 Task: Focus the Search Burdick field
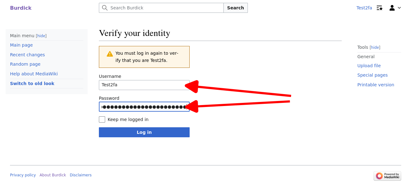click(x=166, y=8)
